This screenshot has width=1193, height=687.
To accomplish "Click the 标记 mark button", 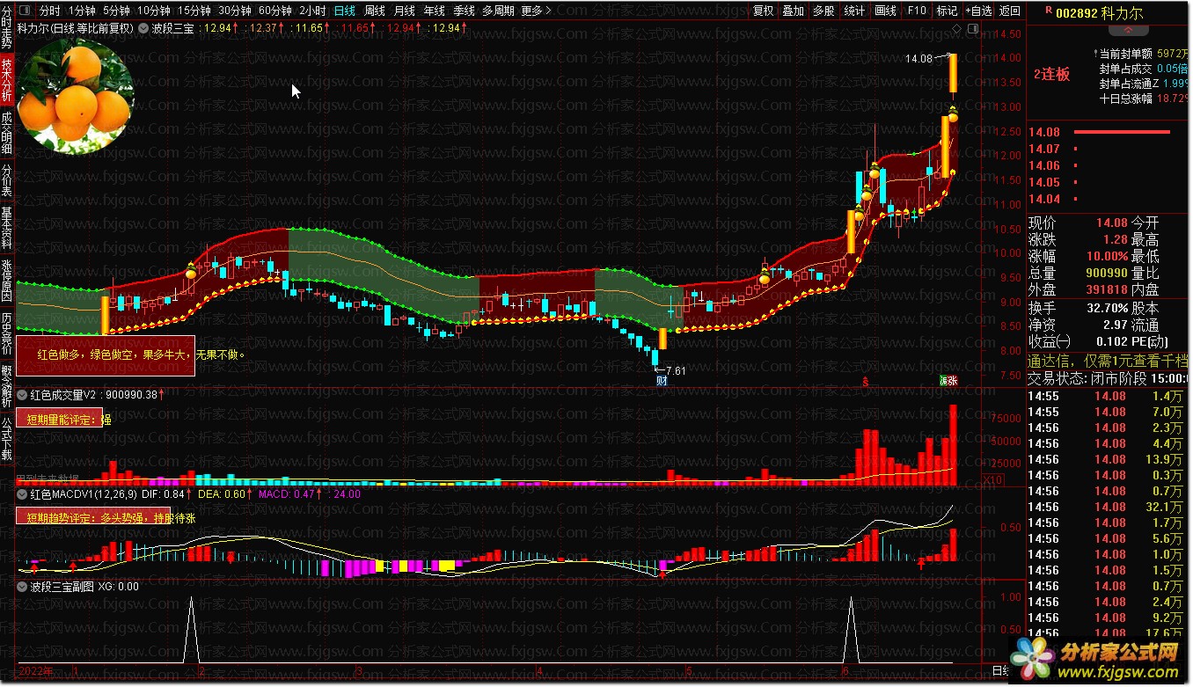I will pos(947,11).
